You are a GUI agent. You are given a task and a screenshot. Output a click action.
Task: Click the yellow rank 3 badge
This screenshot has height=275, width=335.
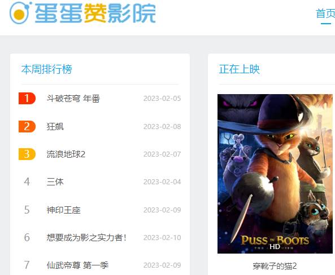(x=27, y=154)
